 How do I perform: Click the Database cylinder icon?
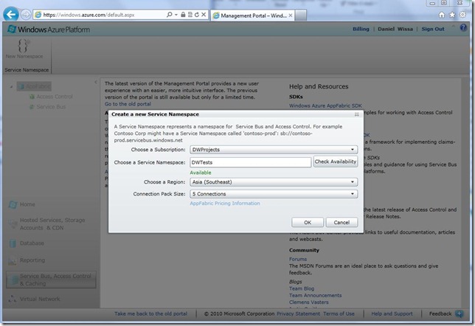(x=13, y=243)
